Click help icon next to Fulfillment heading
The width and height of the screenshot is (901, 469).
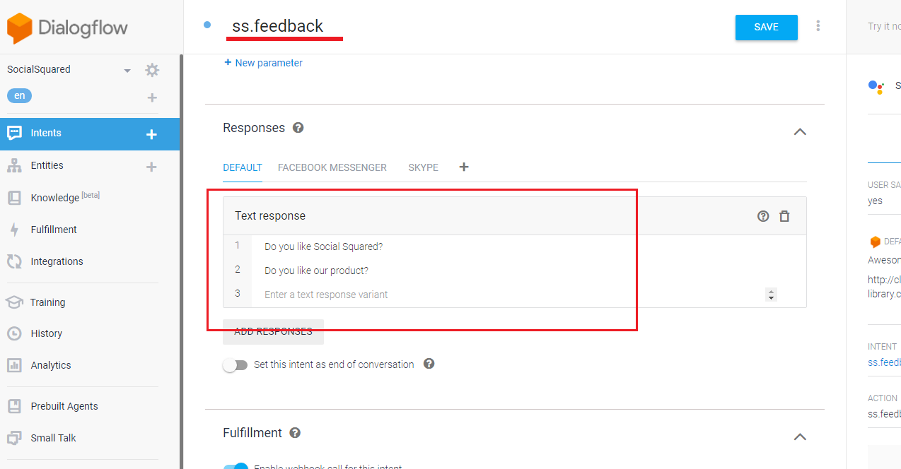[x=295, y=433]
